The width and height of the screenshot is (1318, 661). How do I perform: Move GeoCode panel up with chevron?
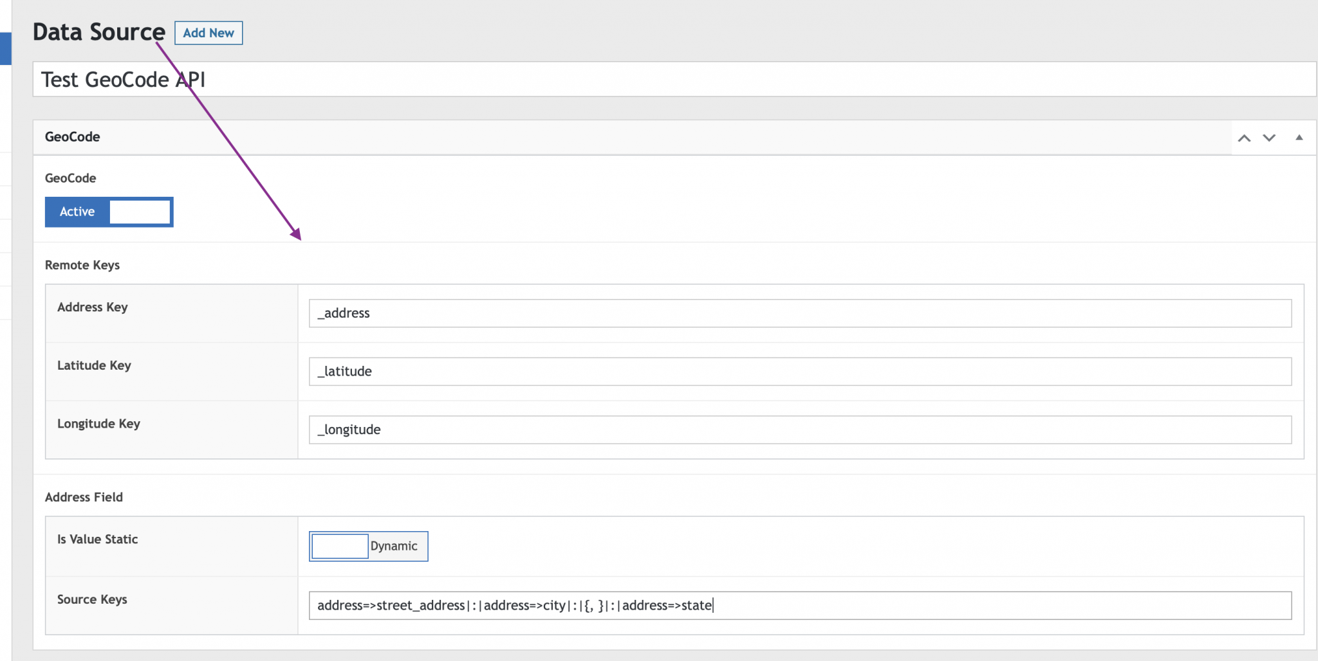(1245, 138)
